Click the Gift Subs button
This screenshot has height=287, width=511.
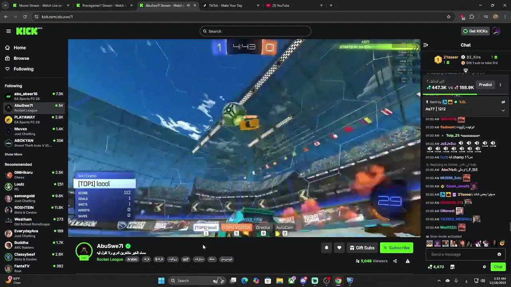[x=362, y=248]
